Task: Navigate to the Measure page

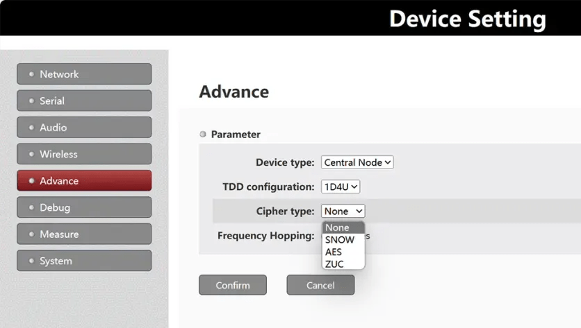Action: 84,234
